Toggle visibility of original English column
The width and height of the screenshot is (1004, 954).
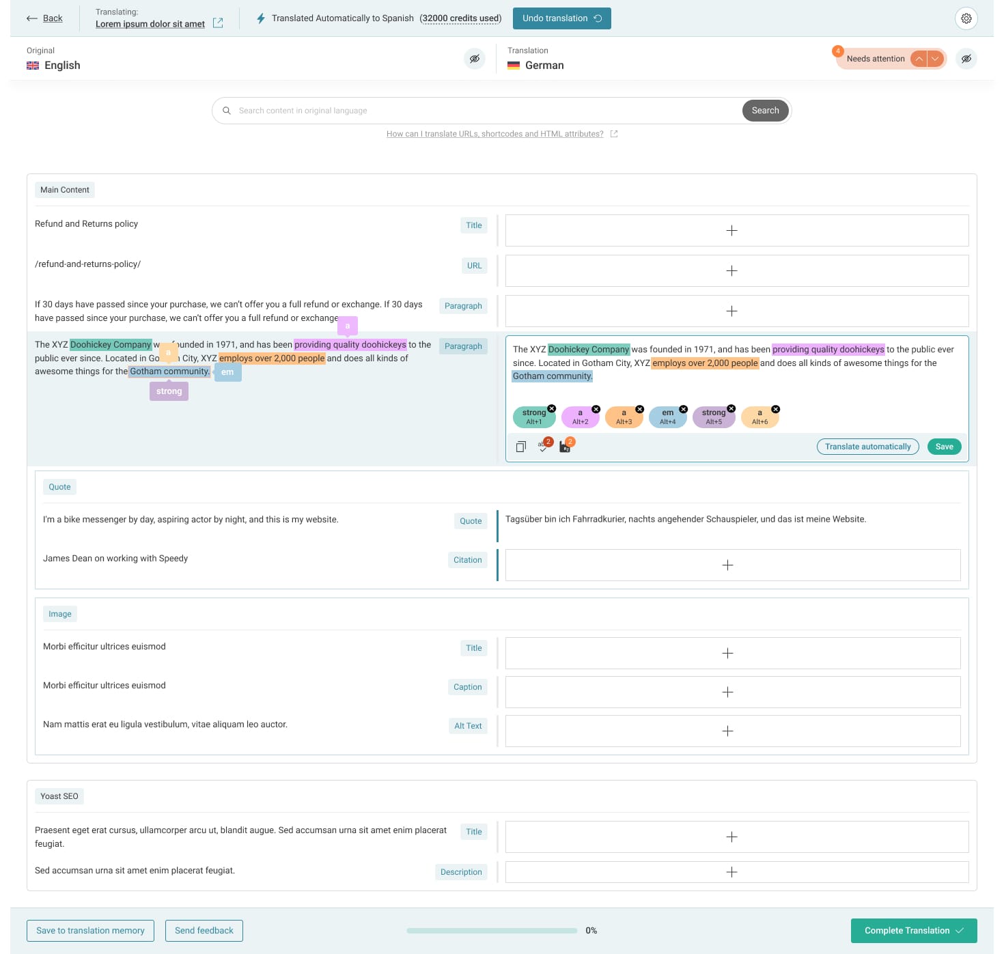[x=475, y=59]
